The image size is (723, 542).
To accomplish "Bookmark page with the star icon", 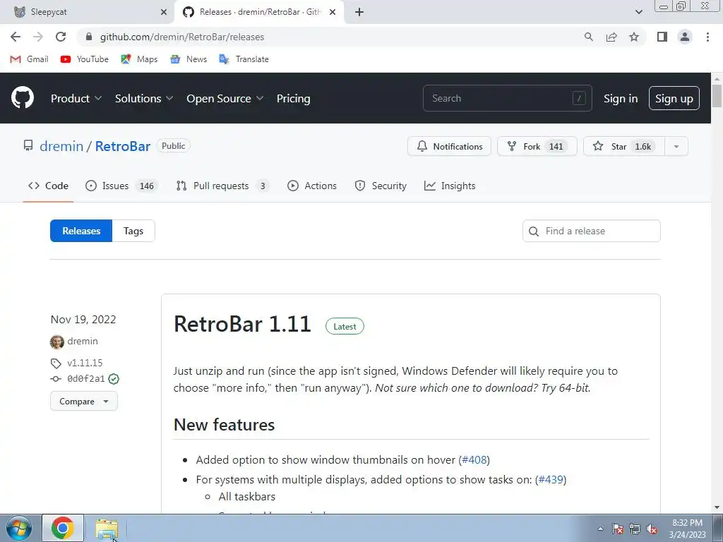I will coord(634,37).
